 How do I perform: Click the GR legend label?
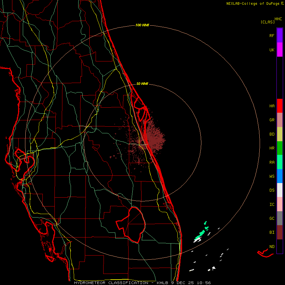click(272, 120)
